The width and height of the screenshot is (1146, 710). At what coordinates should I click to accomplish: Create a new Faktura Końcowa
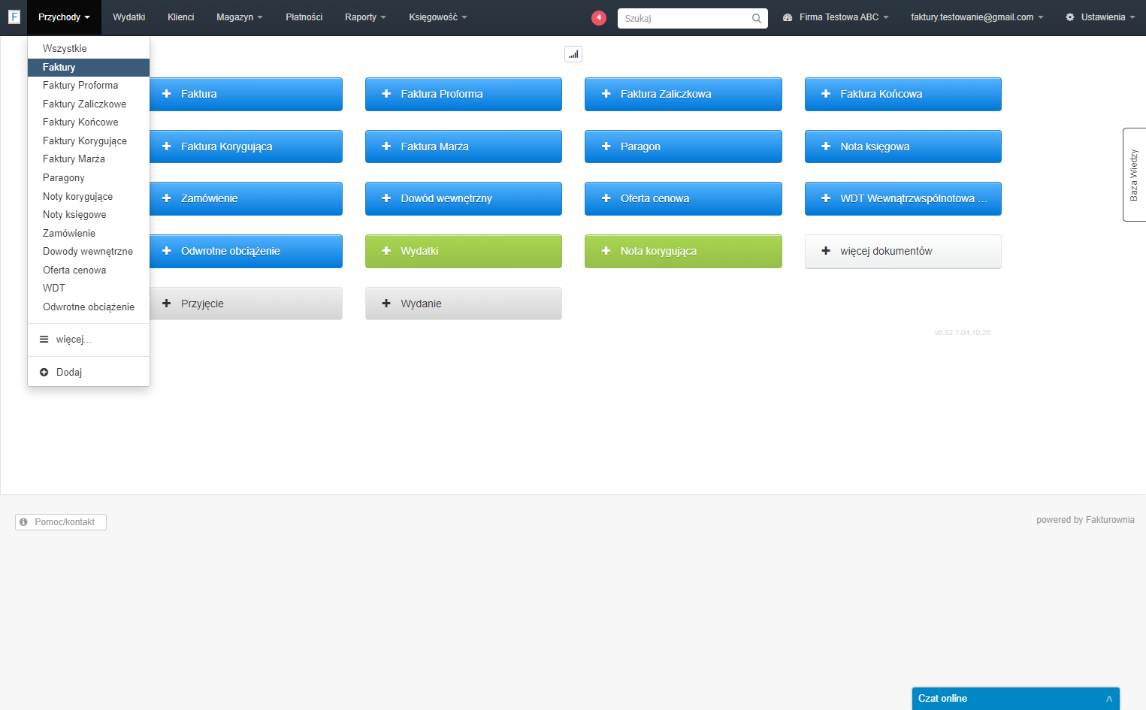pos(903,94)
